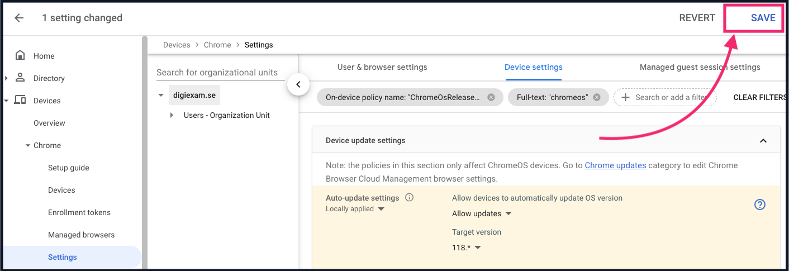Open Home via house icon

(20, 55)
